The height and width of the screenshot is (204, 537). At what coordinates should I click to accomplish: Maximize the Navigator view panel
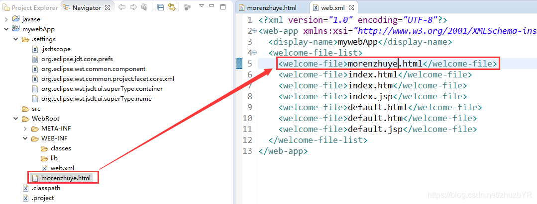(223, 7)
